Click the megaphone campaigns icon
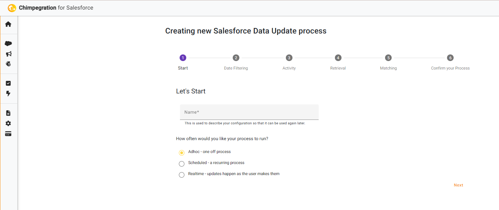Viewport: 499px width, 210px height. point(8,54)
